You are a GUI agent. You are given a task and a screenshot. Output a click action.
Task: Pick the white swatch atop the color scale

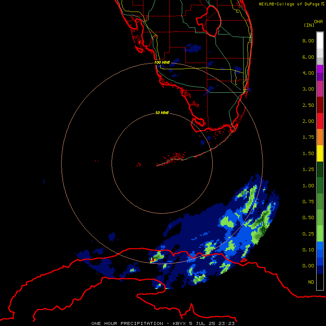320,40
